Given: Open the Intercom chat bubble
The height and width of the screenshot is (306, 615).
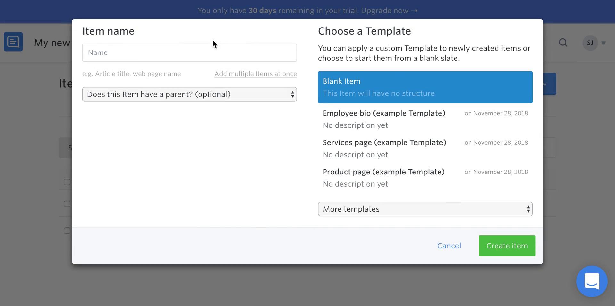Looking at the screenshot, I should click(592, 281).
